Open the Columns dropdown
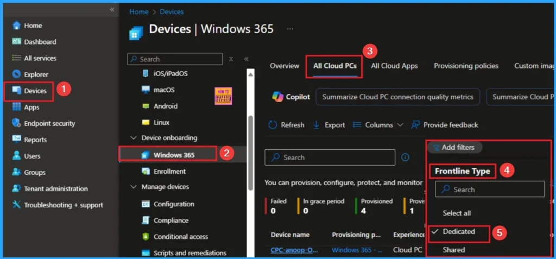 (378, 125)
